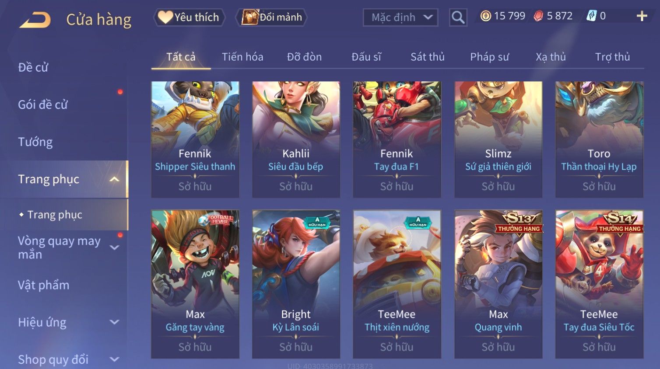Viewport: 660px width, 369px height.
Task: Open the Mặc định sort dropdown
Action: coord(400,17)
